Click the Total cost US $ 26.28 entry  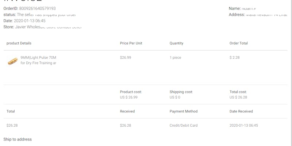[238, 95]
